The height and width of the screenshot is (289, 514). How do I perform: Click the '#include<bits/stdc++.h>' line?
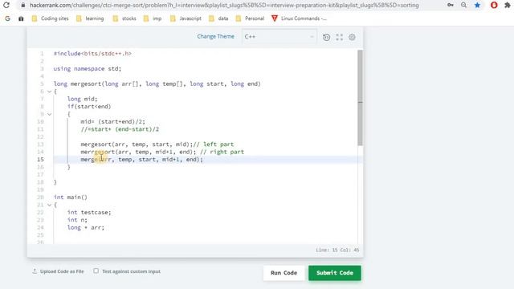pos(92,54)
